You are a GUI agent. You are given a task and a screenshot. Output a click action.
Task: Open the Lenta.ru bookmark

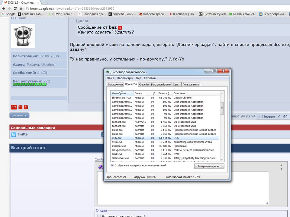coord(31,14)
